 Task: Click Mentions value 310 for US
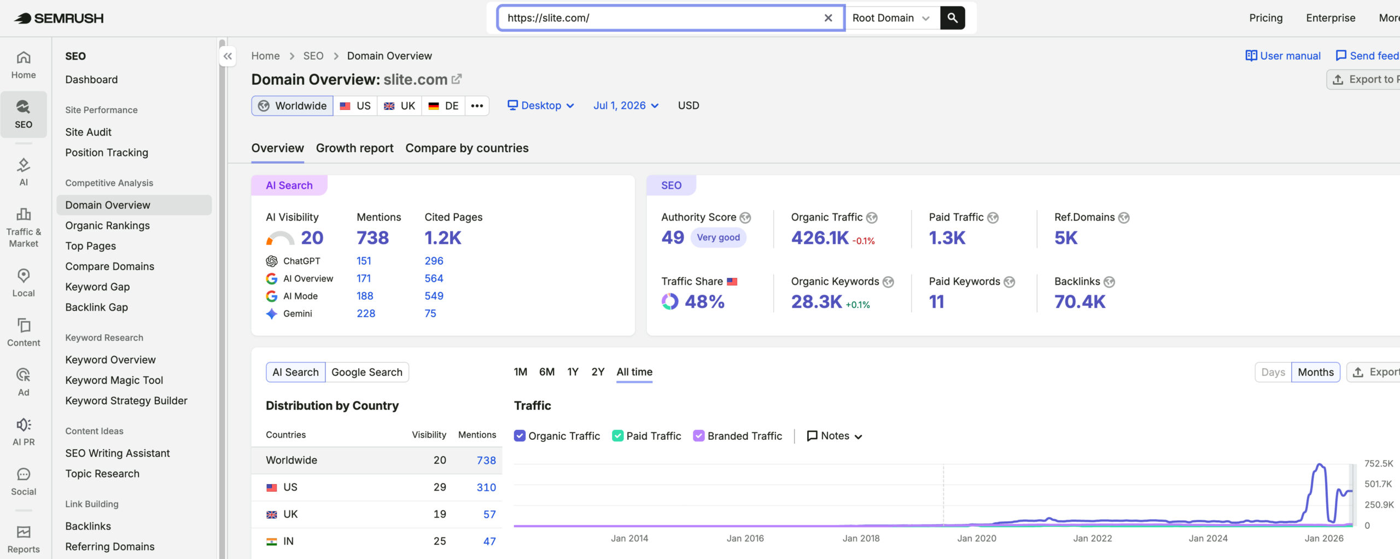[x=486, y=487]
